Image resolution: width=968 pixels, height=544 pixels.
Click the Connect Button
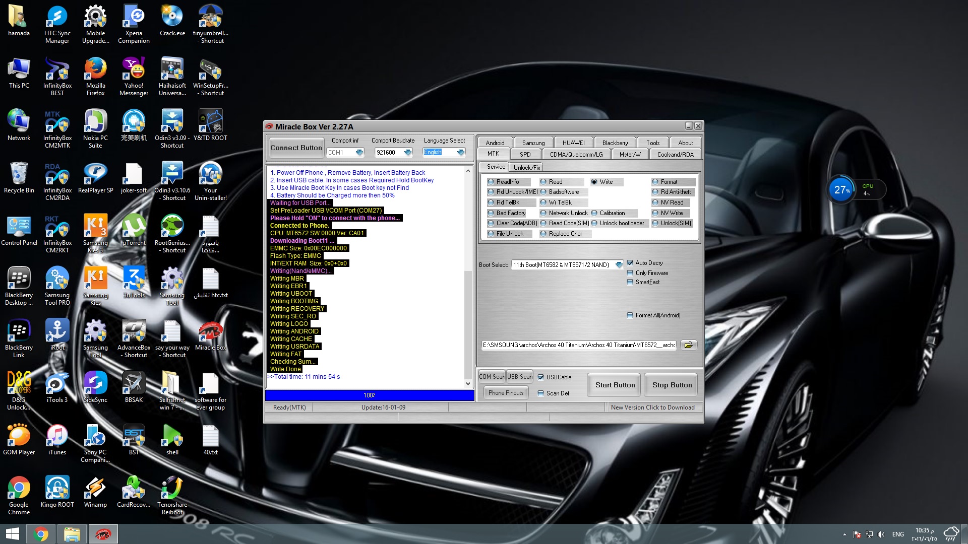296,148
